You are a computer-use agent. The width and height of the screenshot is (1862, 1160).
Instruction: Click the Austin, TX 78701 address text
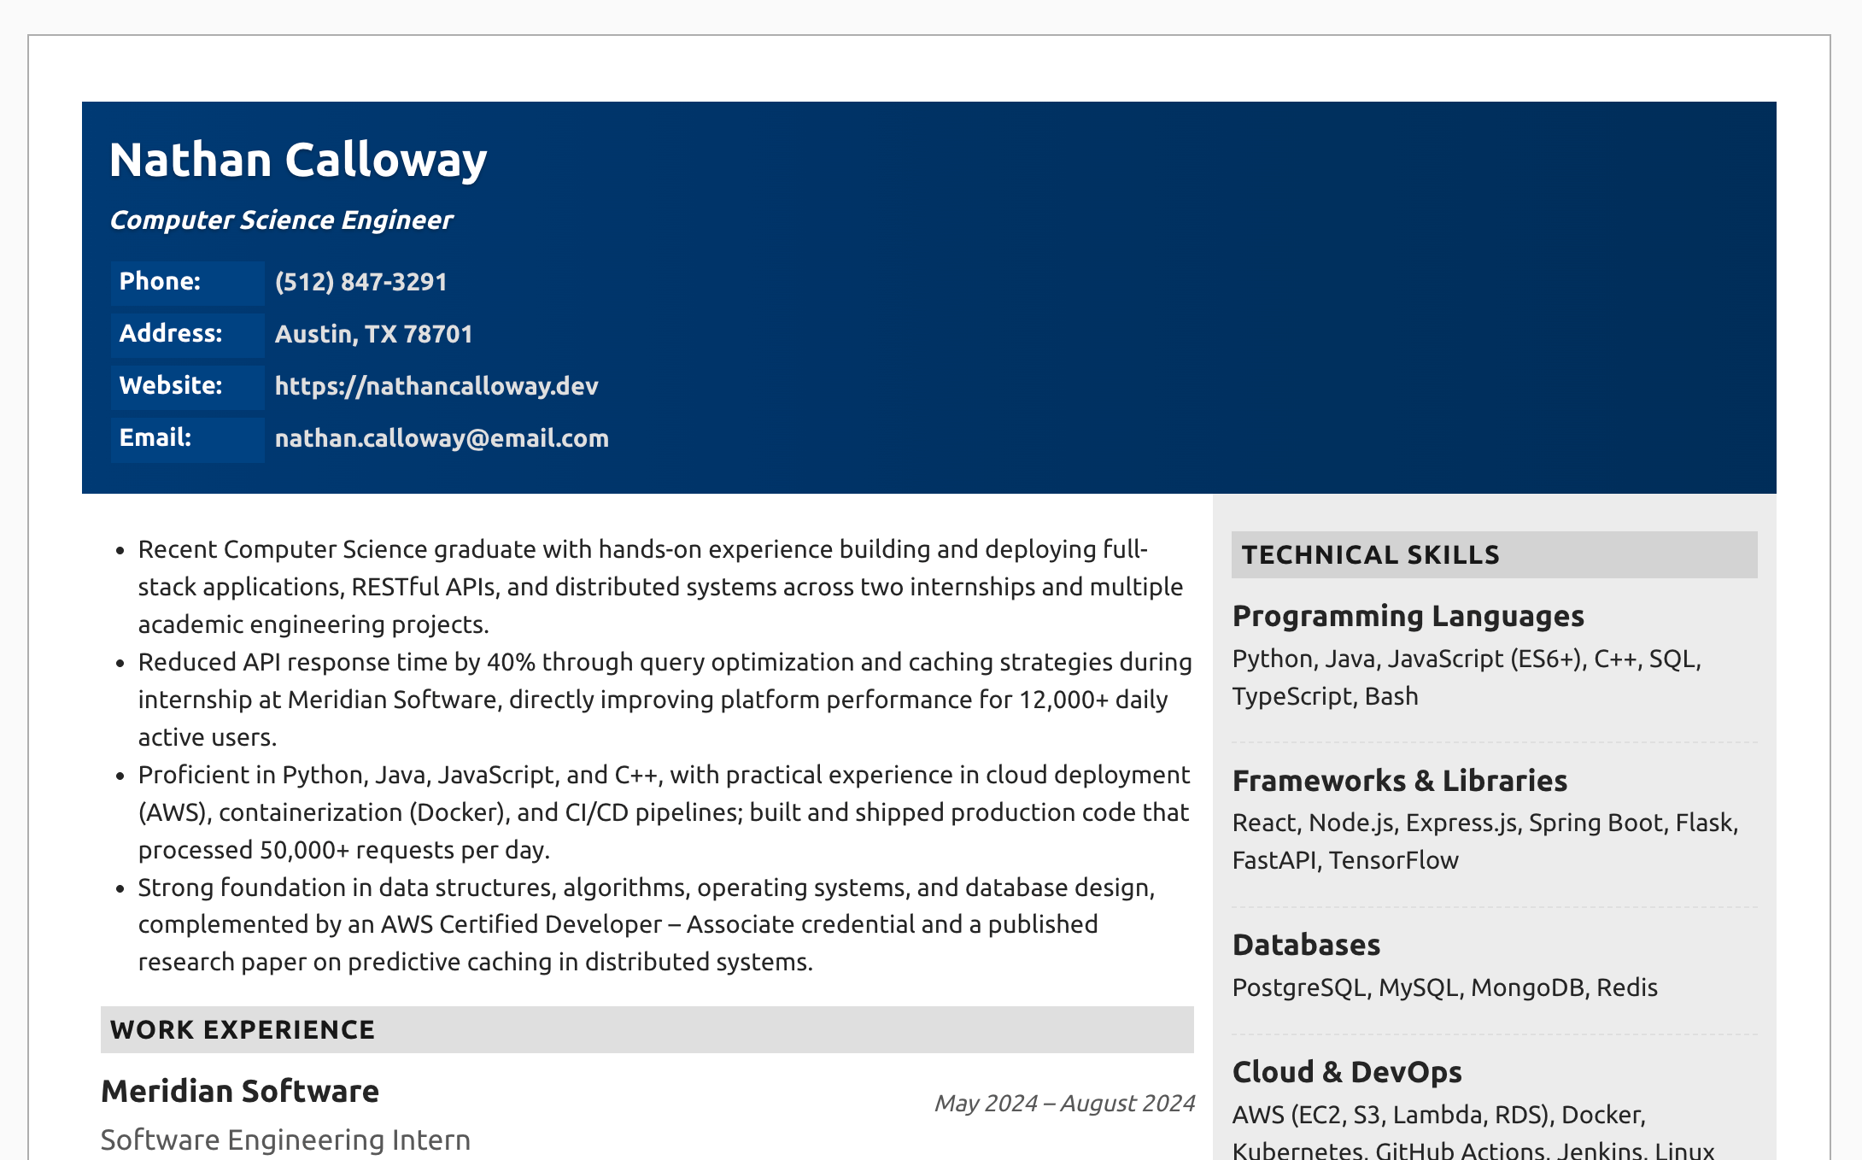(x=374, y=334)
